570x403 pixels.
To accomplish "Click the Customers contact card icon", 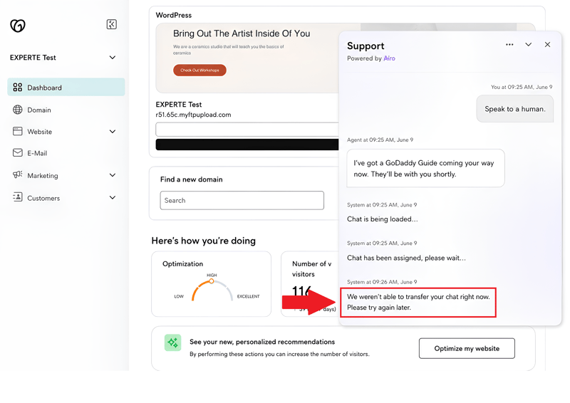I will pyautogui.click(x=17, y=197).
